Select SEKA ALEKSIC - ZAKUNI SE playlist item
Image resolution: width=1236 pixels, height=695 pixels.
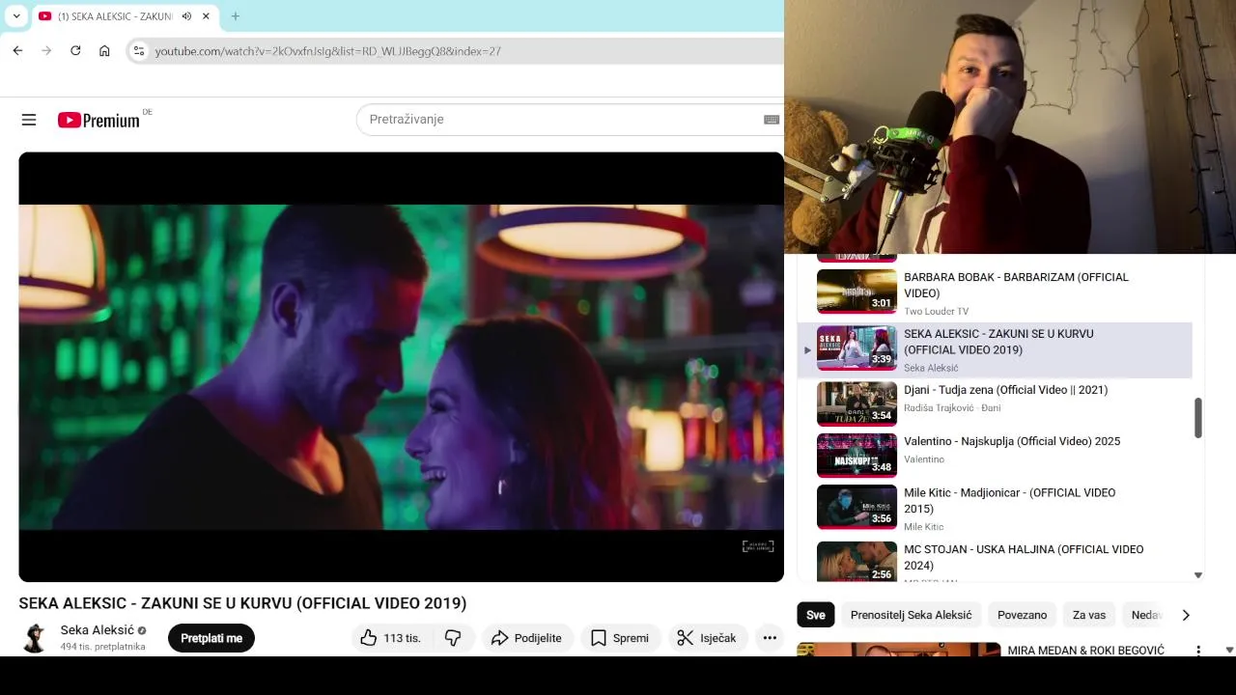tap(995, 349)
